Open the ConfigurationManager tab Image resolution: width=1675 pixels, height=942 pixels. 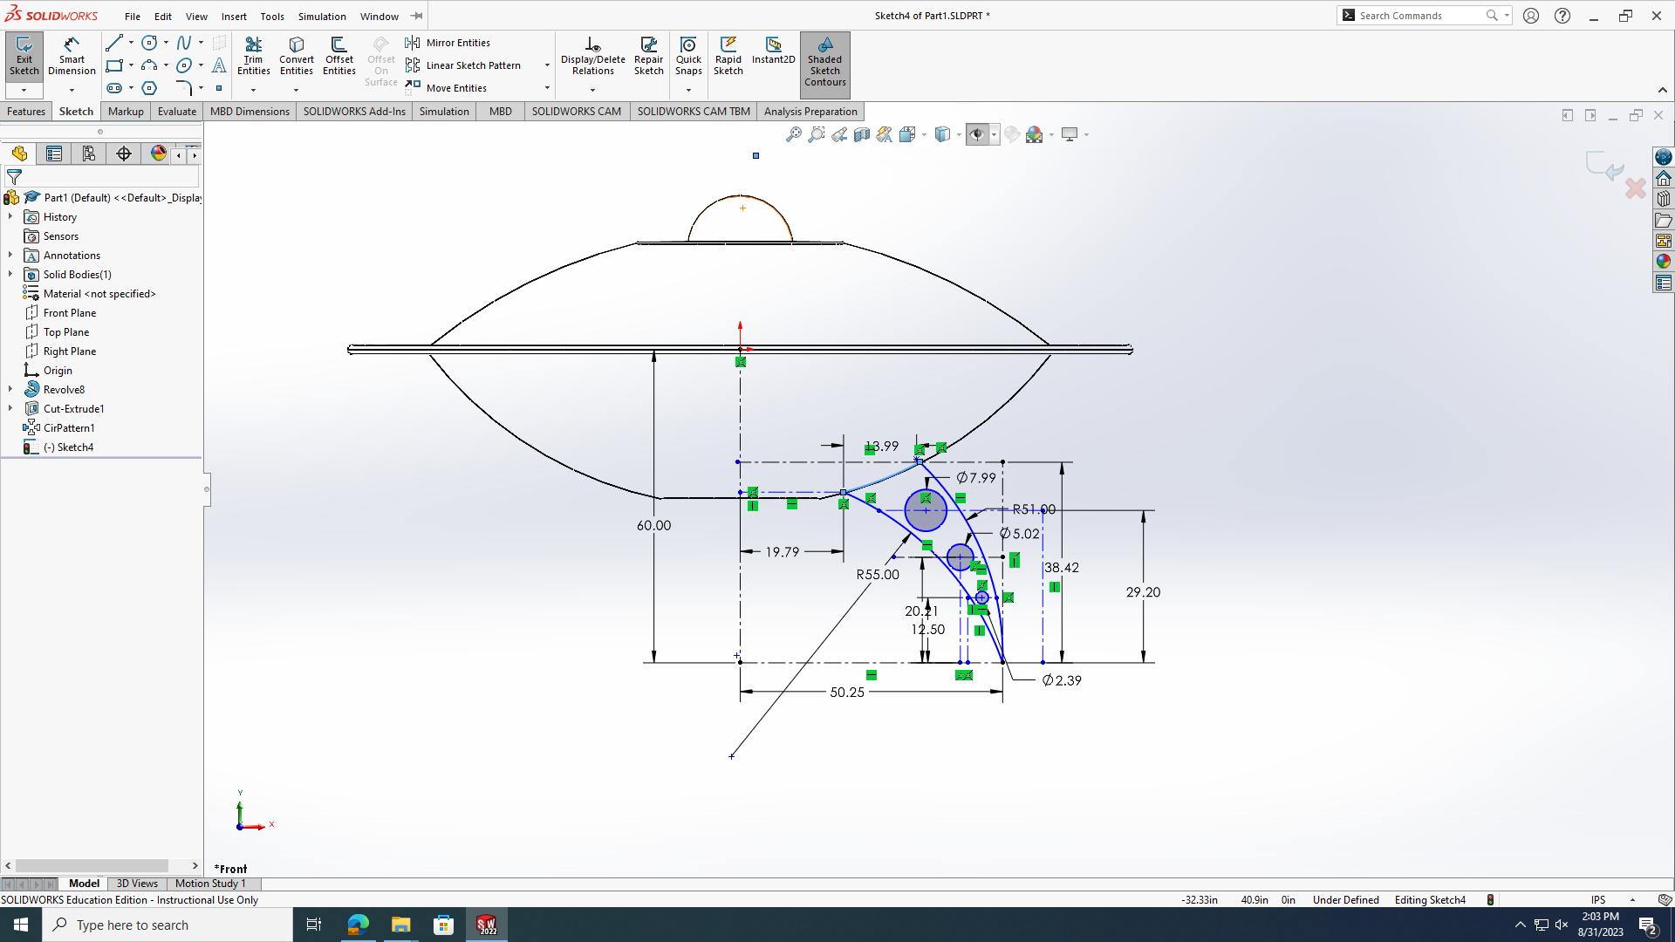pyautogui.click(x=89, y=154)
